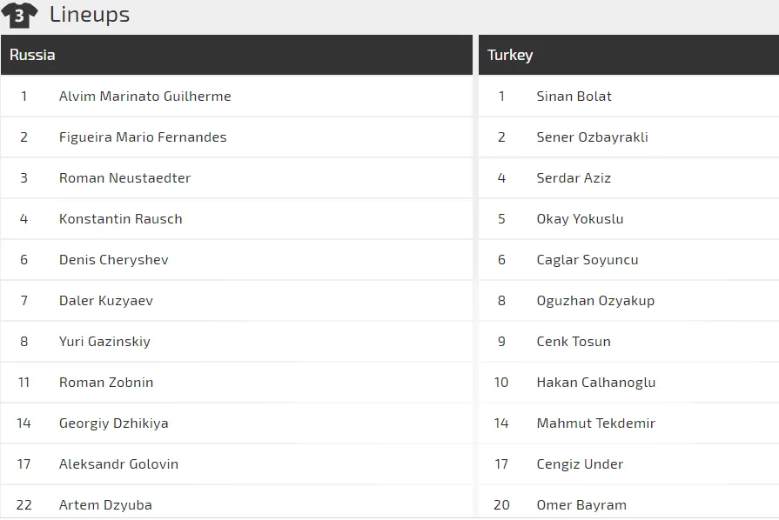This screenshot has width=779, height=520.
Task: Select Hakan Calhanoglu from Turkey list
Action: pyautogui.click(x=595, y=383)
